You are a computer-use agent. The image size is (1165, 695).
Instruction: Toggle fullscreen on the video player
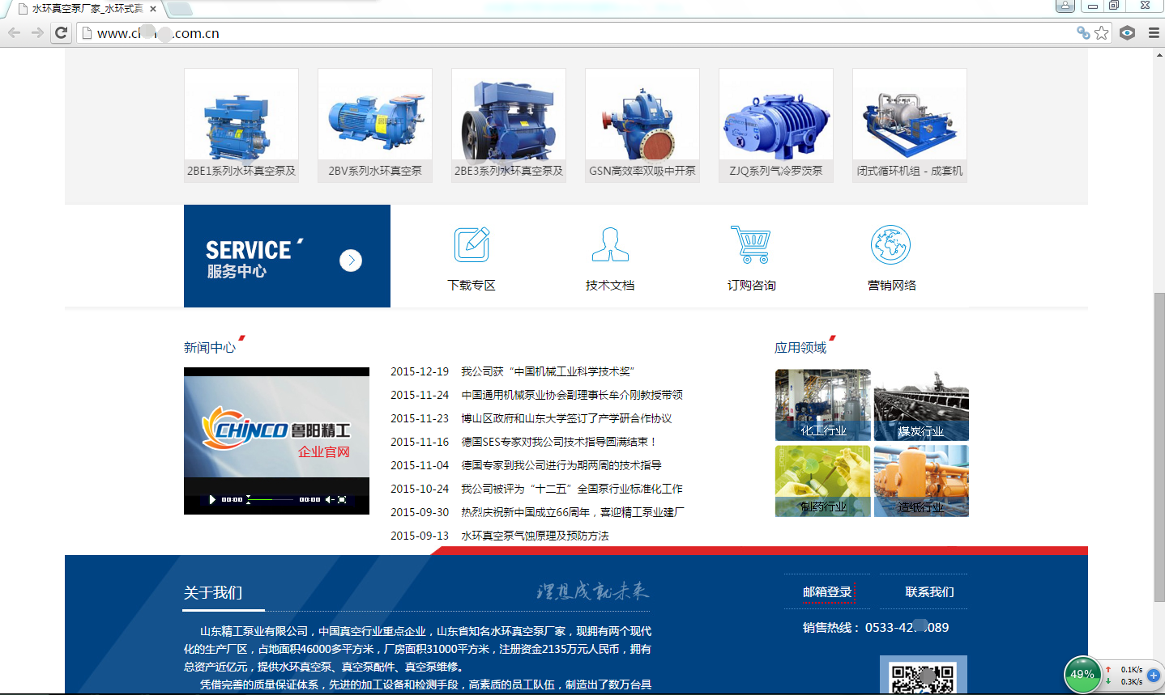click(342, 500)
